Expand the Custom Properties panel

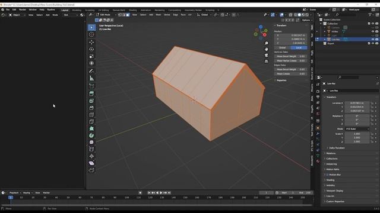(x=335, y=201)
